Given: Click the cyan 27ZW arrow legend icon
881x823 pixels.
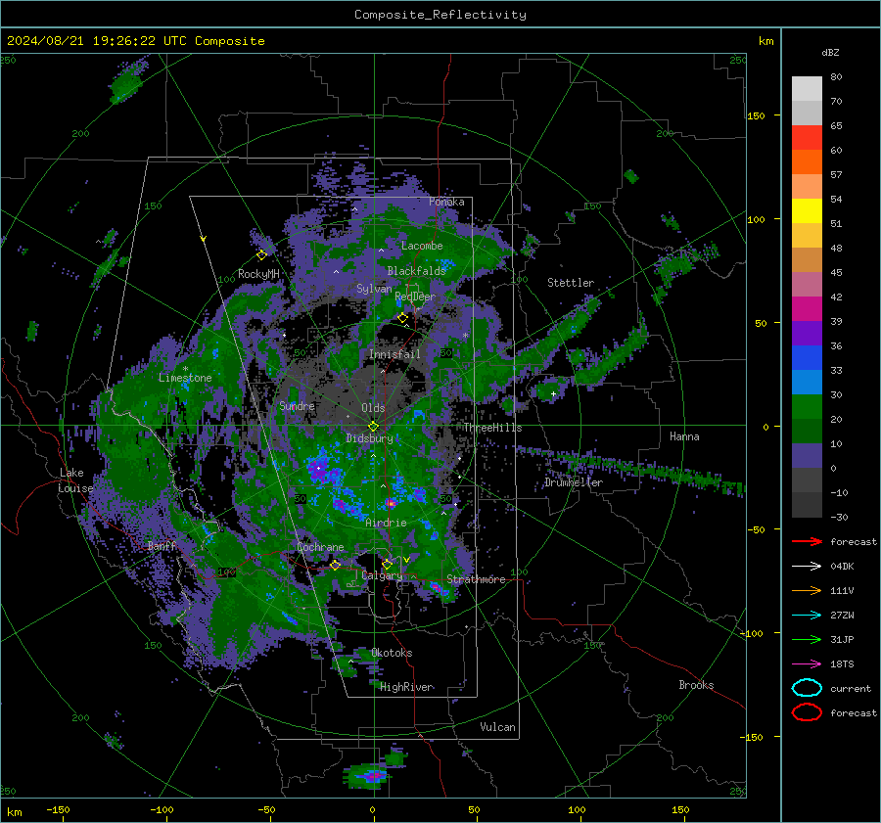Looking at the screenshot, I should pos(807,616).
